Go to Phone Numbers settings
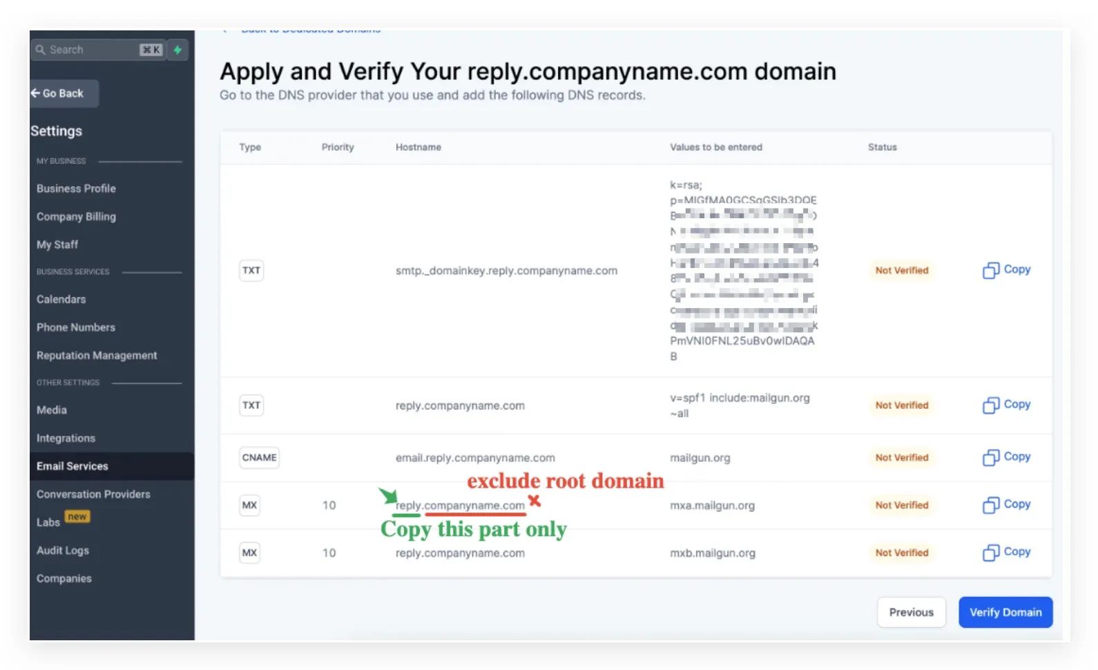The height and width of the screenshot is (670, 1098). coord(76,327)
